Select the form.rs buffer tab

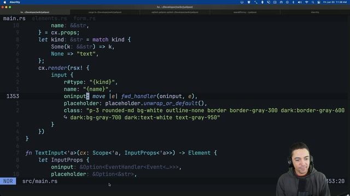pyautogui.click(x=84, y=19)
